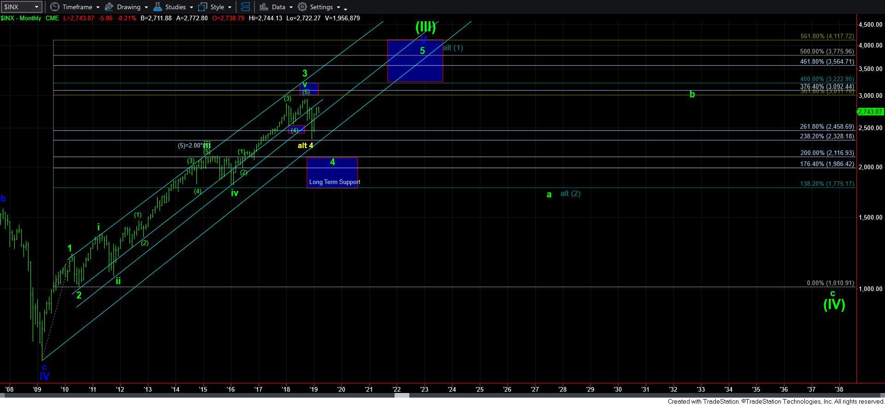
Task: Click the Timeframe clock icon
Action: 55,7
